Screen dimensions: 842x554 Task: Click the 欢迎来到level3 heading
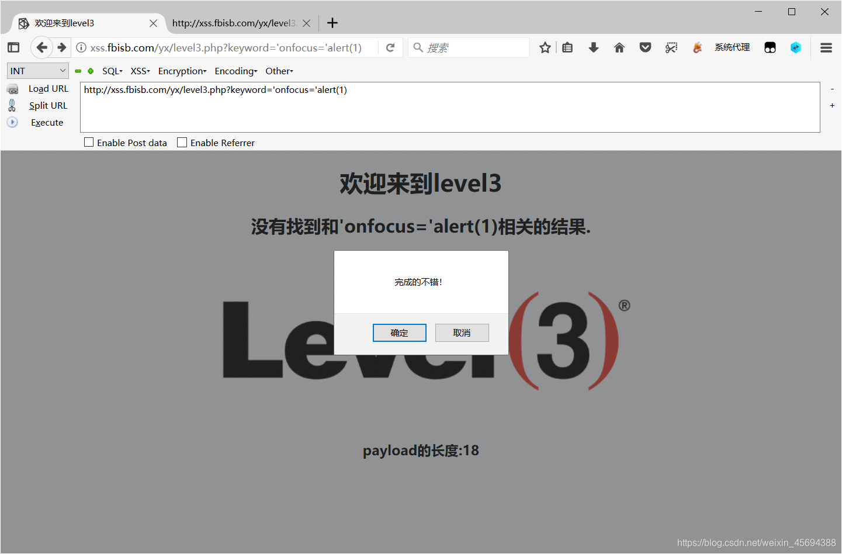(421, 183)
